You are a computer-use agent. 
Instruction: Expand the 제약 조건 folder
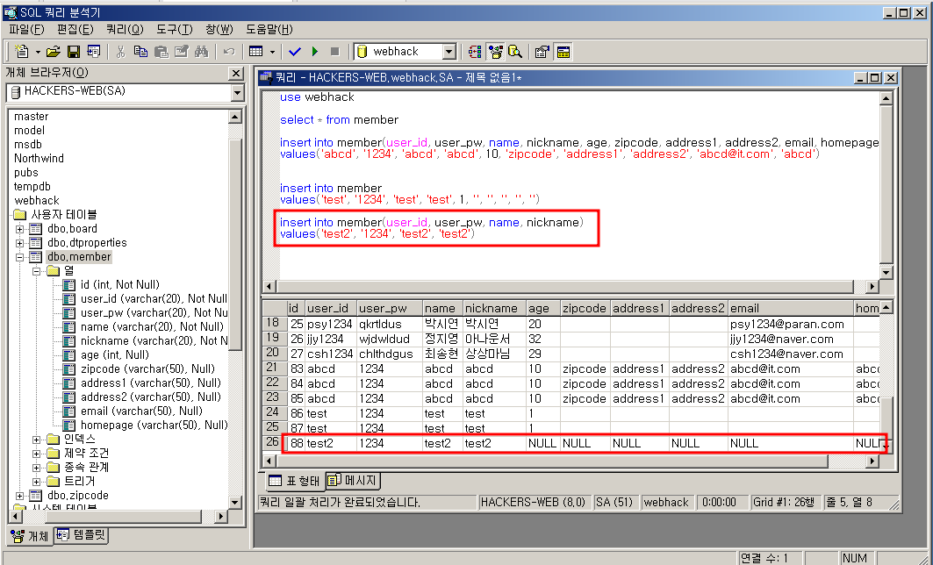click(36, 454)
